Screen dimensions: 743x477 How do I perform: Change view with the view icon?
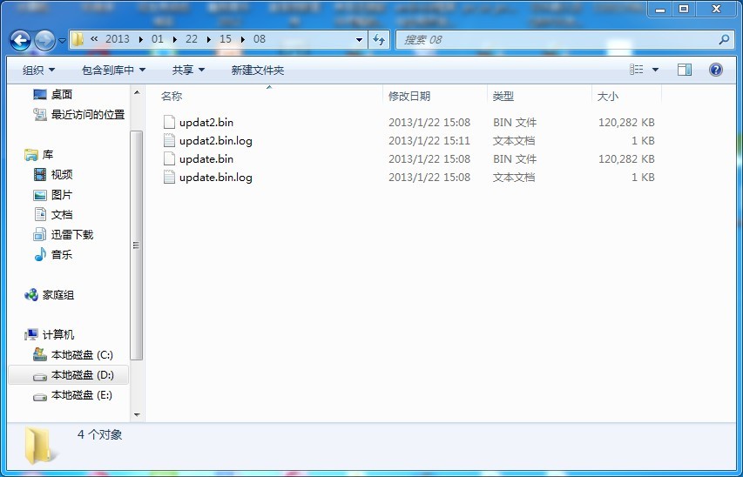(x=637, y=71)
